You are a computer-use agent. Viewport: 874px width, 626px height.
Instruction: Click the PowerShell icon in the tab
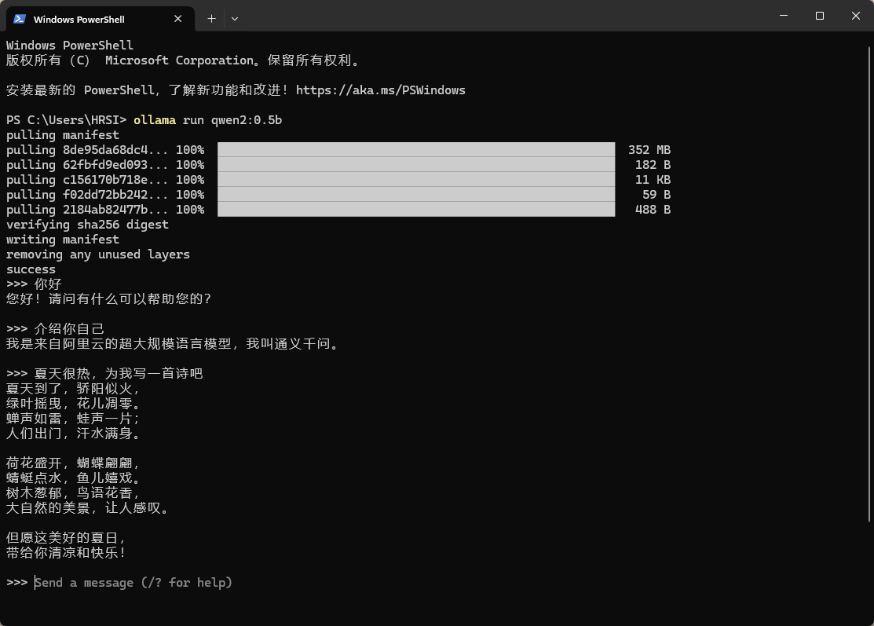click(x=20, y=19)
